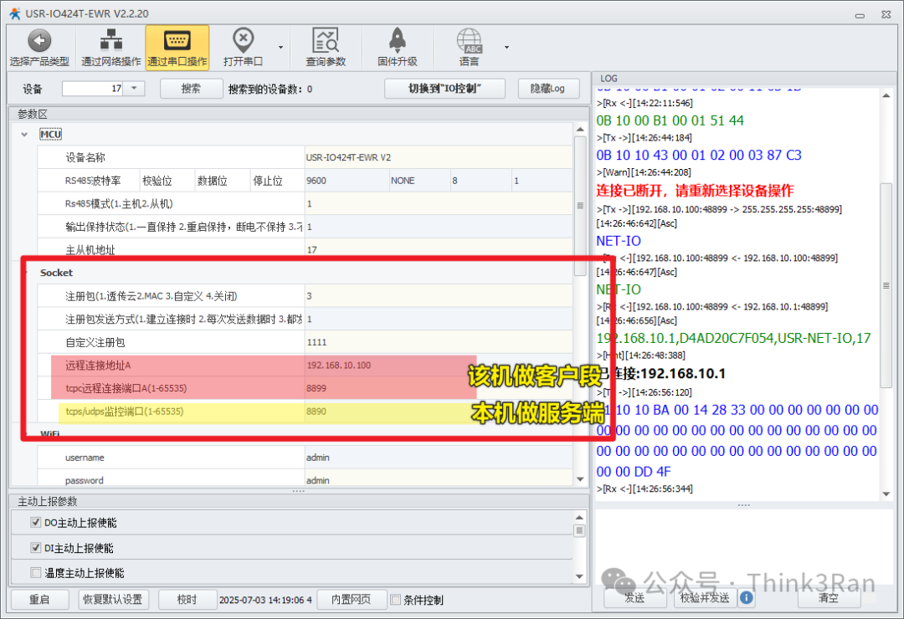
Task: Expand the 打开串口 dropdown arrow
Action: [x=280, y=47]
